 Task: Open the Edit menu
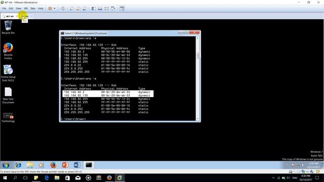(11, 9)
